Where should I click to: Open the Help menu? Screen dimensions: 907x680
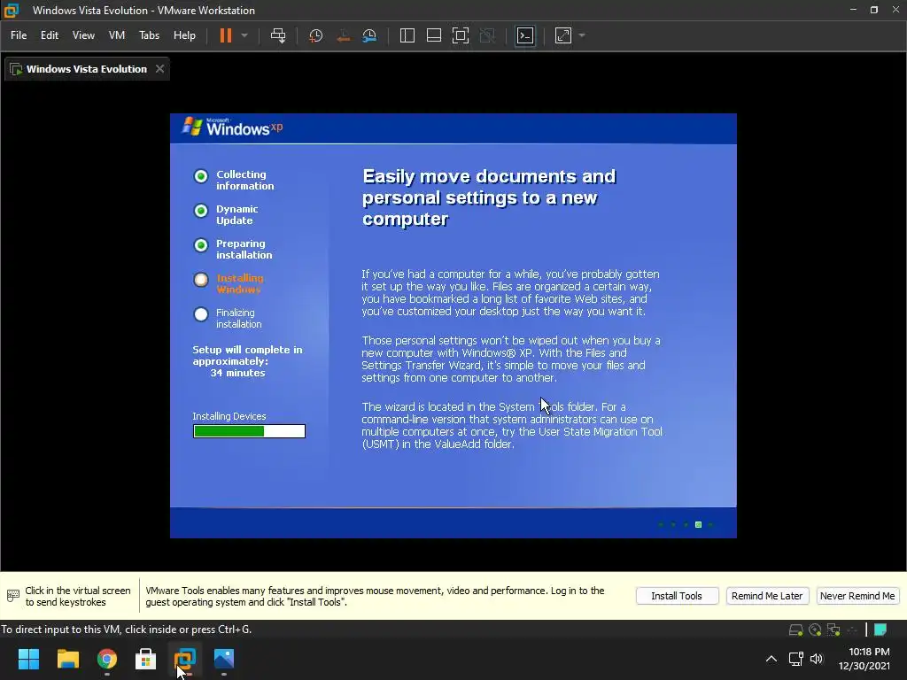[184, 35]
